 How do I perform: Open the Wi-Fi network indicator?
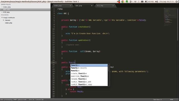pos(135,2)
